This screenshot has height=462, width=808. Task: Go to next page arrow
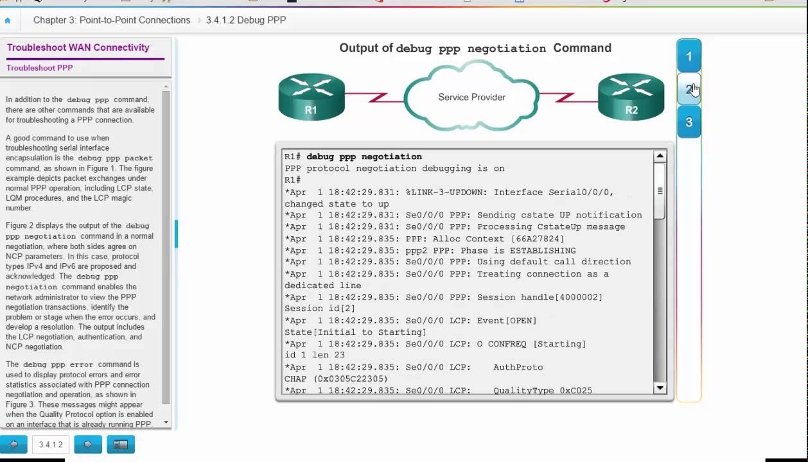(88, 444)
